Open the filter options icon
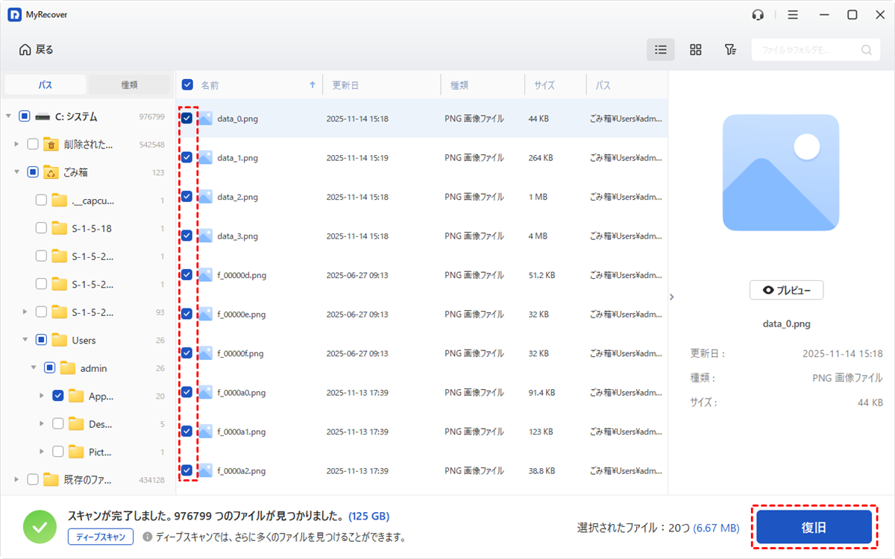 (x=730, y=50)
